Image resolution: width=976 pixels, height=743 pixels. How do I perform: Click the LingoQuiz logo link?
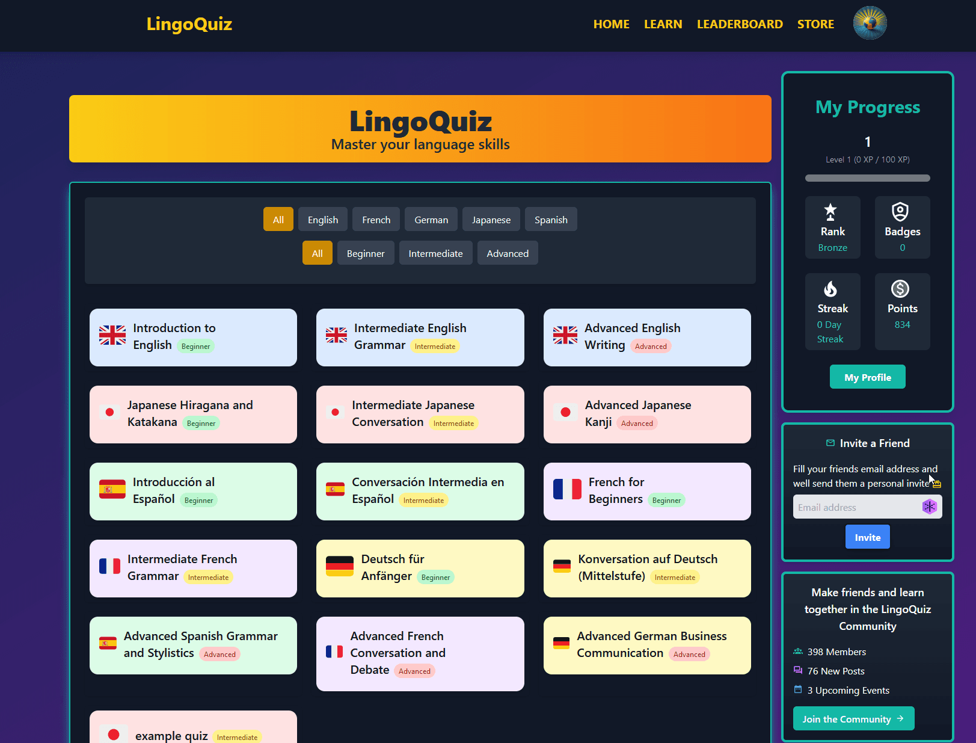189,24
